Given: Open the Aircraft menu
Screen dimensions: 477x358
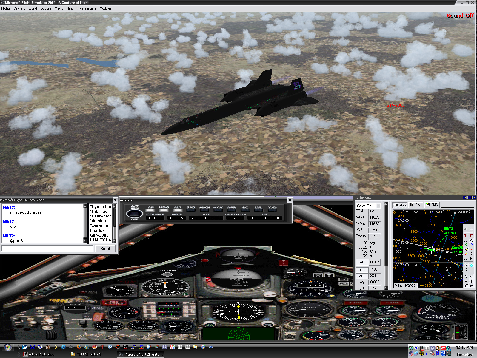Looking at the screenshot, I should click(x=19, y=8).
